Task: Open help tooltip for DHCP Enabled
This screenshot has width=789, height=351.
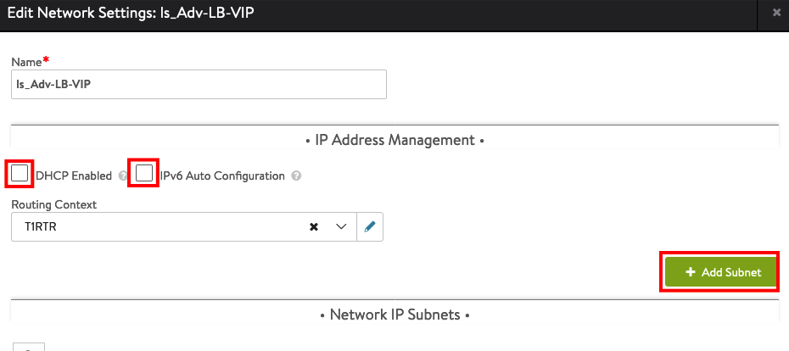Action: coord(122,176)
